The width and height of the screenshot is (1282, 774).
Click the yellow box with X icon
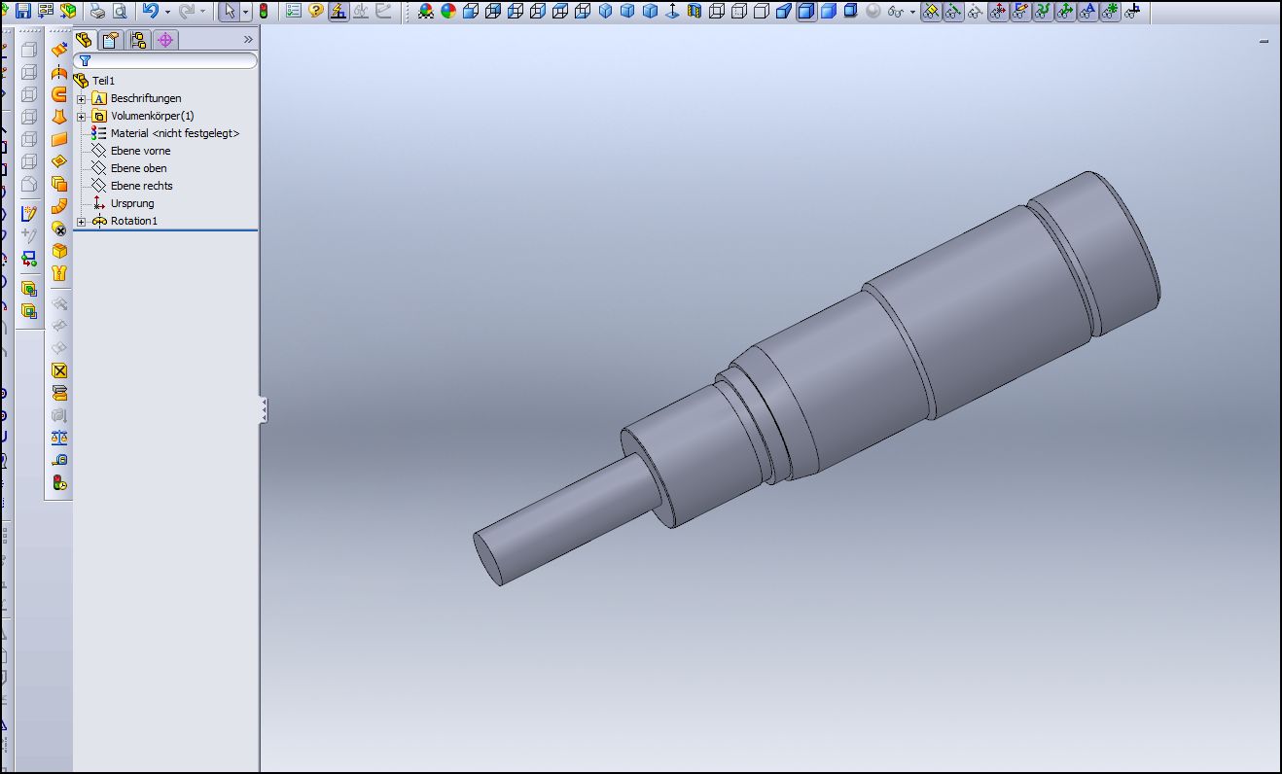(x=59, y=370)
